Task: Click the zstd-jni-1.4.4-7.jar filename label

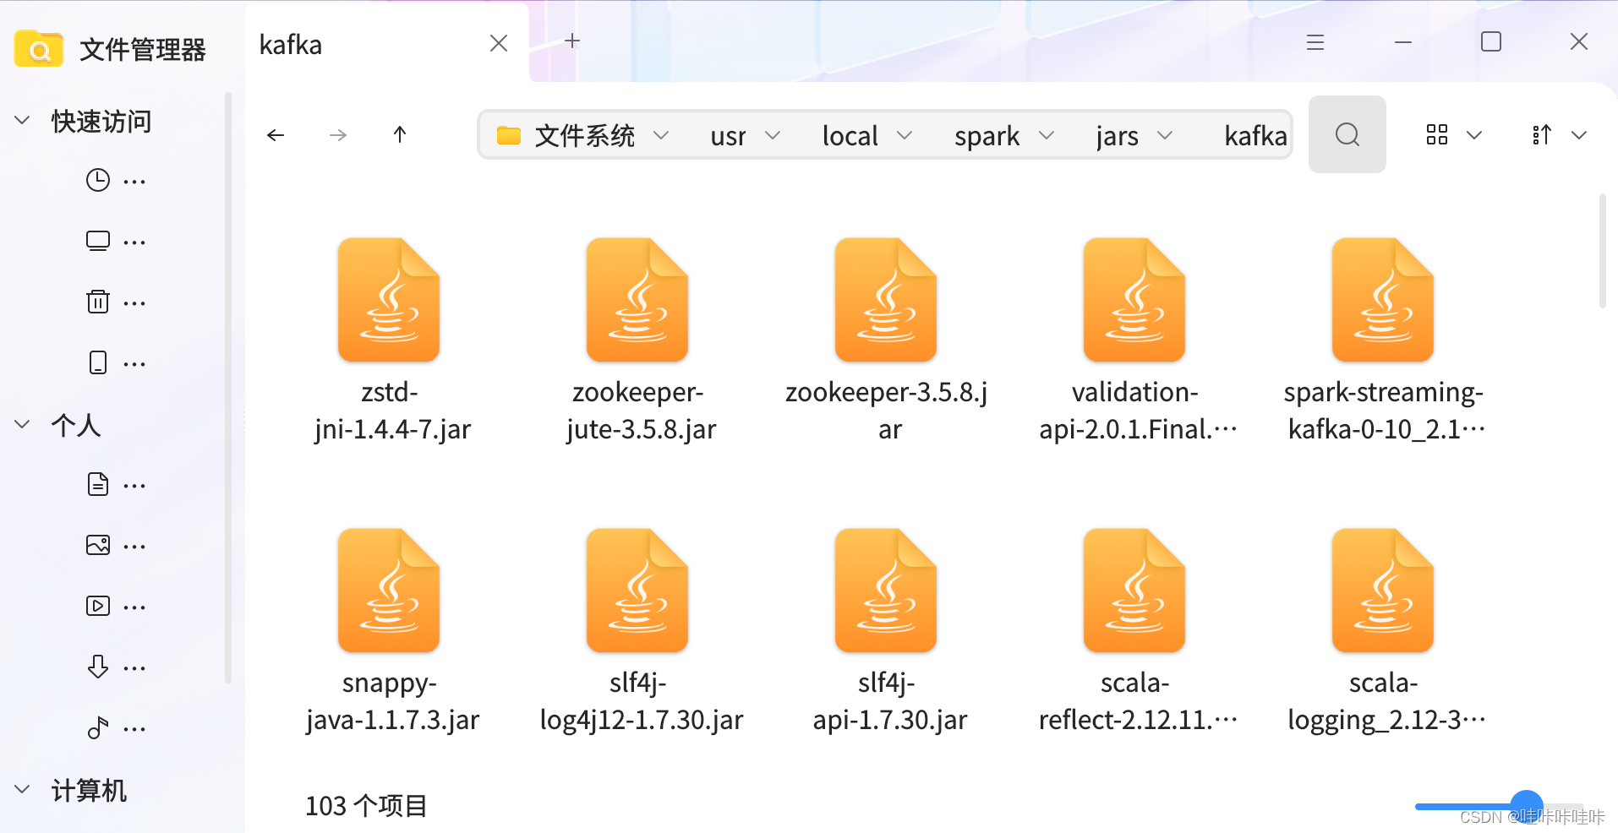Action: (392, 411)
